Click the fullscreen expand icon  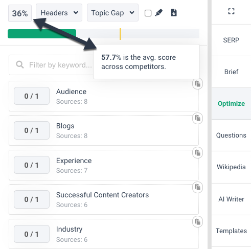point(231,11)
